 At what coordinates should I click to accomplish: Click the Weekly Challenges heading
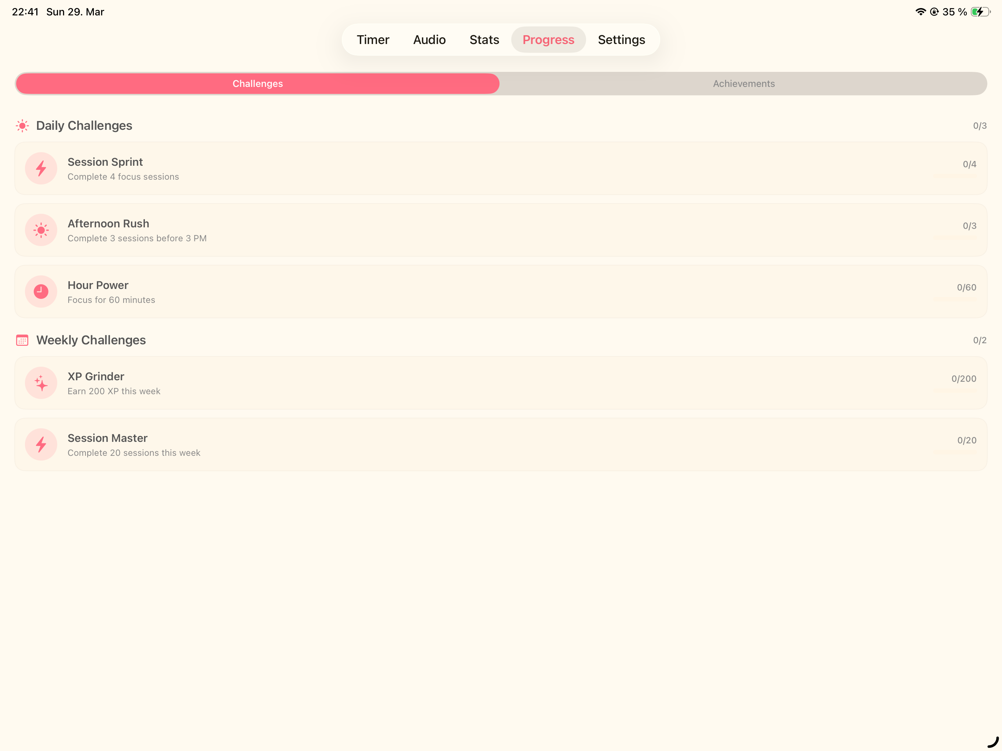pyautogui.click(x=91, y=340)
